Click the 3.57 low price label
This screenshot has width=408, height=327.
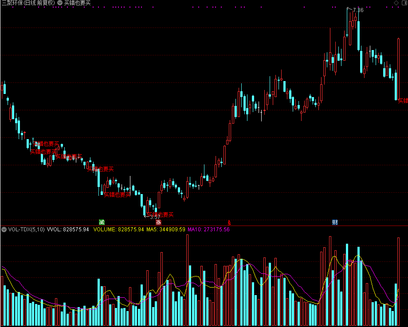[x=155, y=217]
